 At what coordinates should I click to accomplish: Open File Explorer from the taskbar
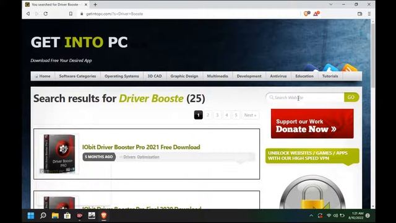tap(55, 216)
